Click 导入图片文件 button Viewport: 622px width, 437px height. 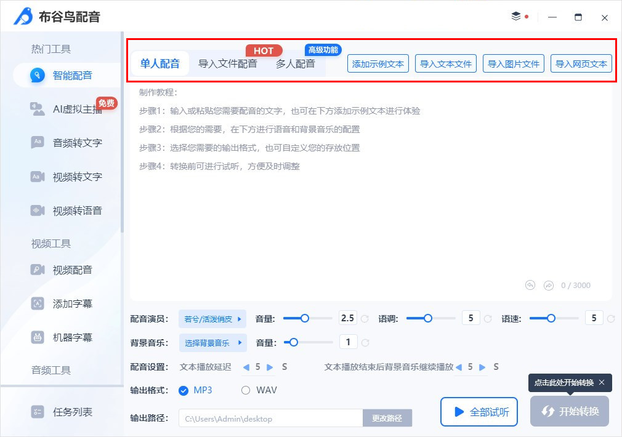(x=514, y=63)
